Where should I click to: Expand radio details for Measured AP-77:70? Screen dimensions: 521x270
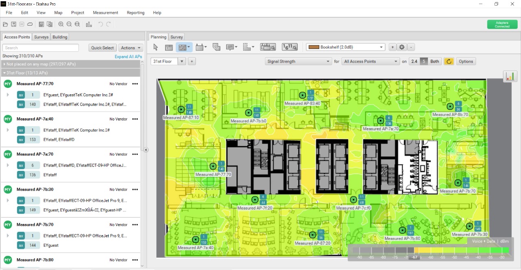8,95
